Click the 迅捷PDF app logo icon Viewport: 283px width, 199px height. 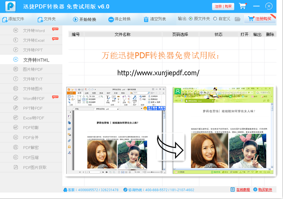pos(10,6)
